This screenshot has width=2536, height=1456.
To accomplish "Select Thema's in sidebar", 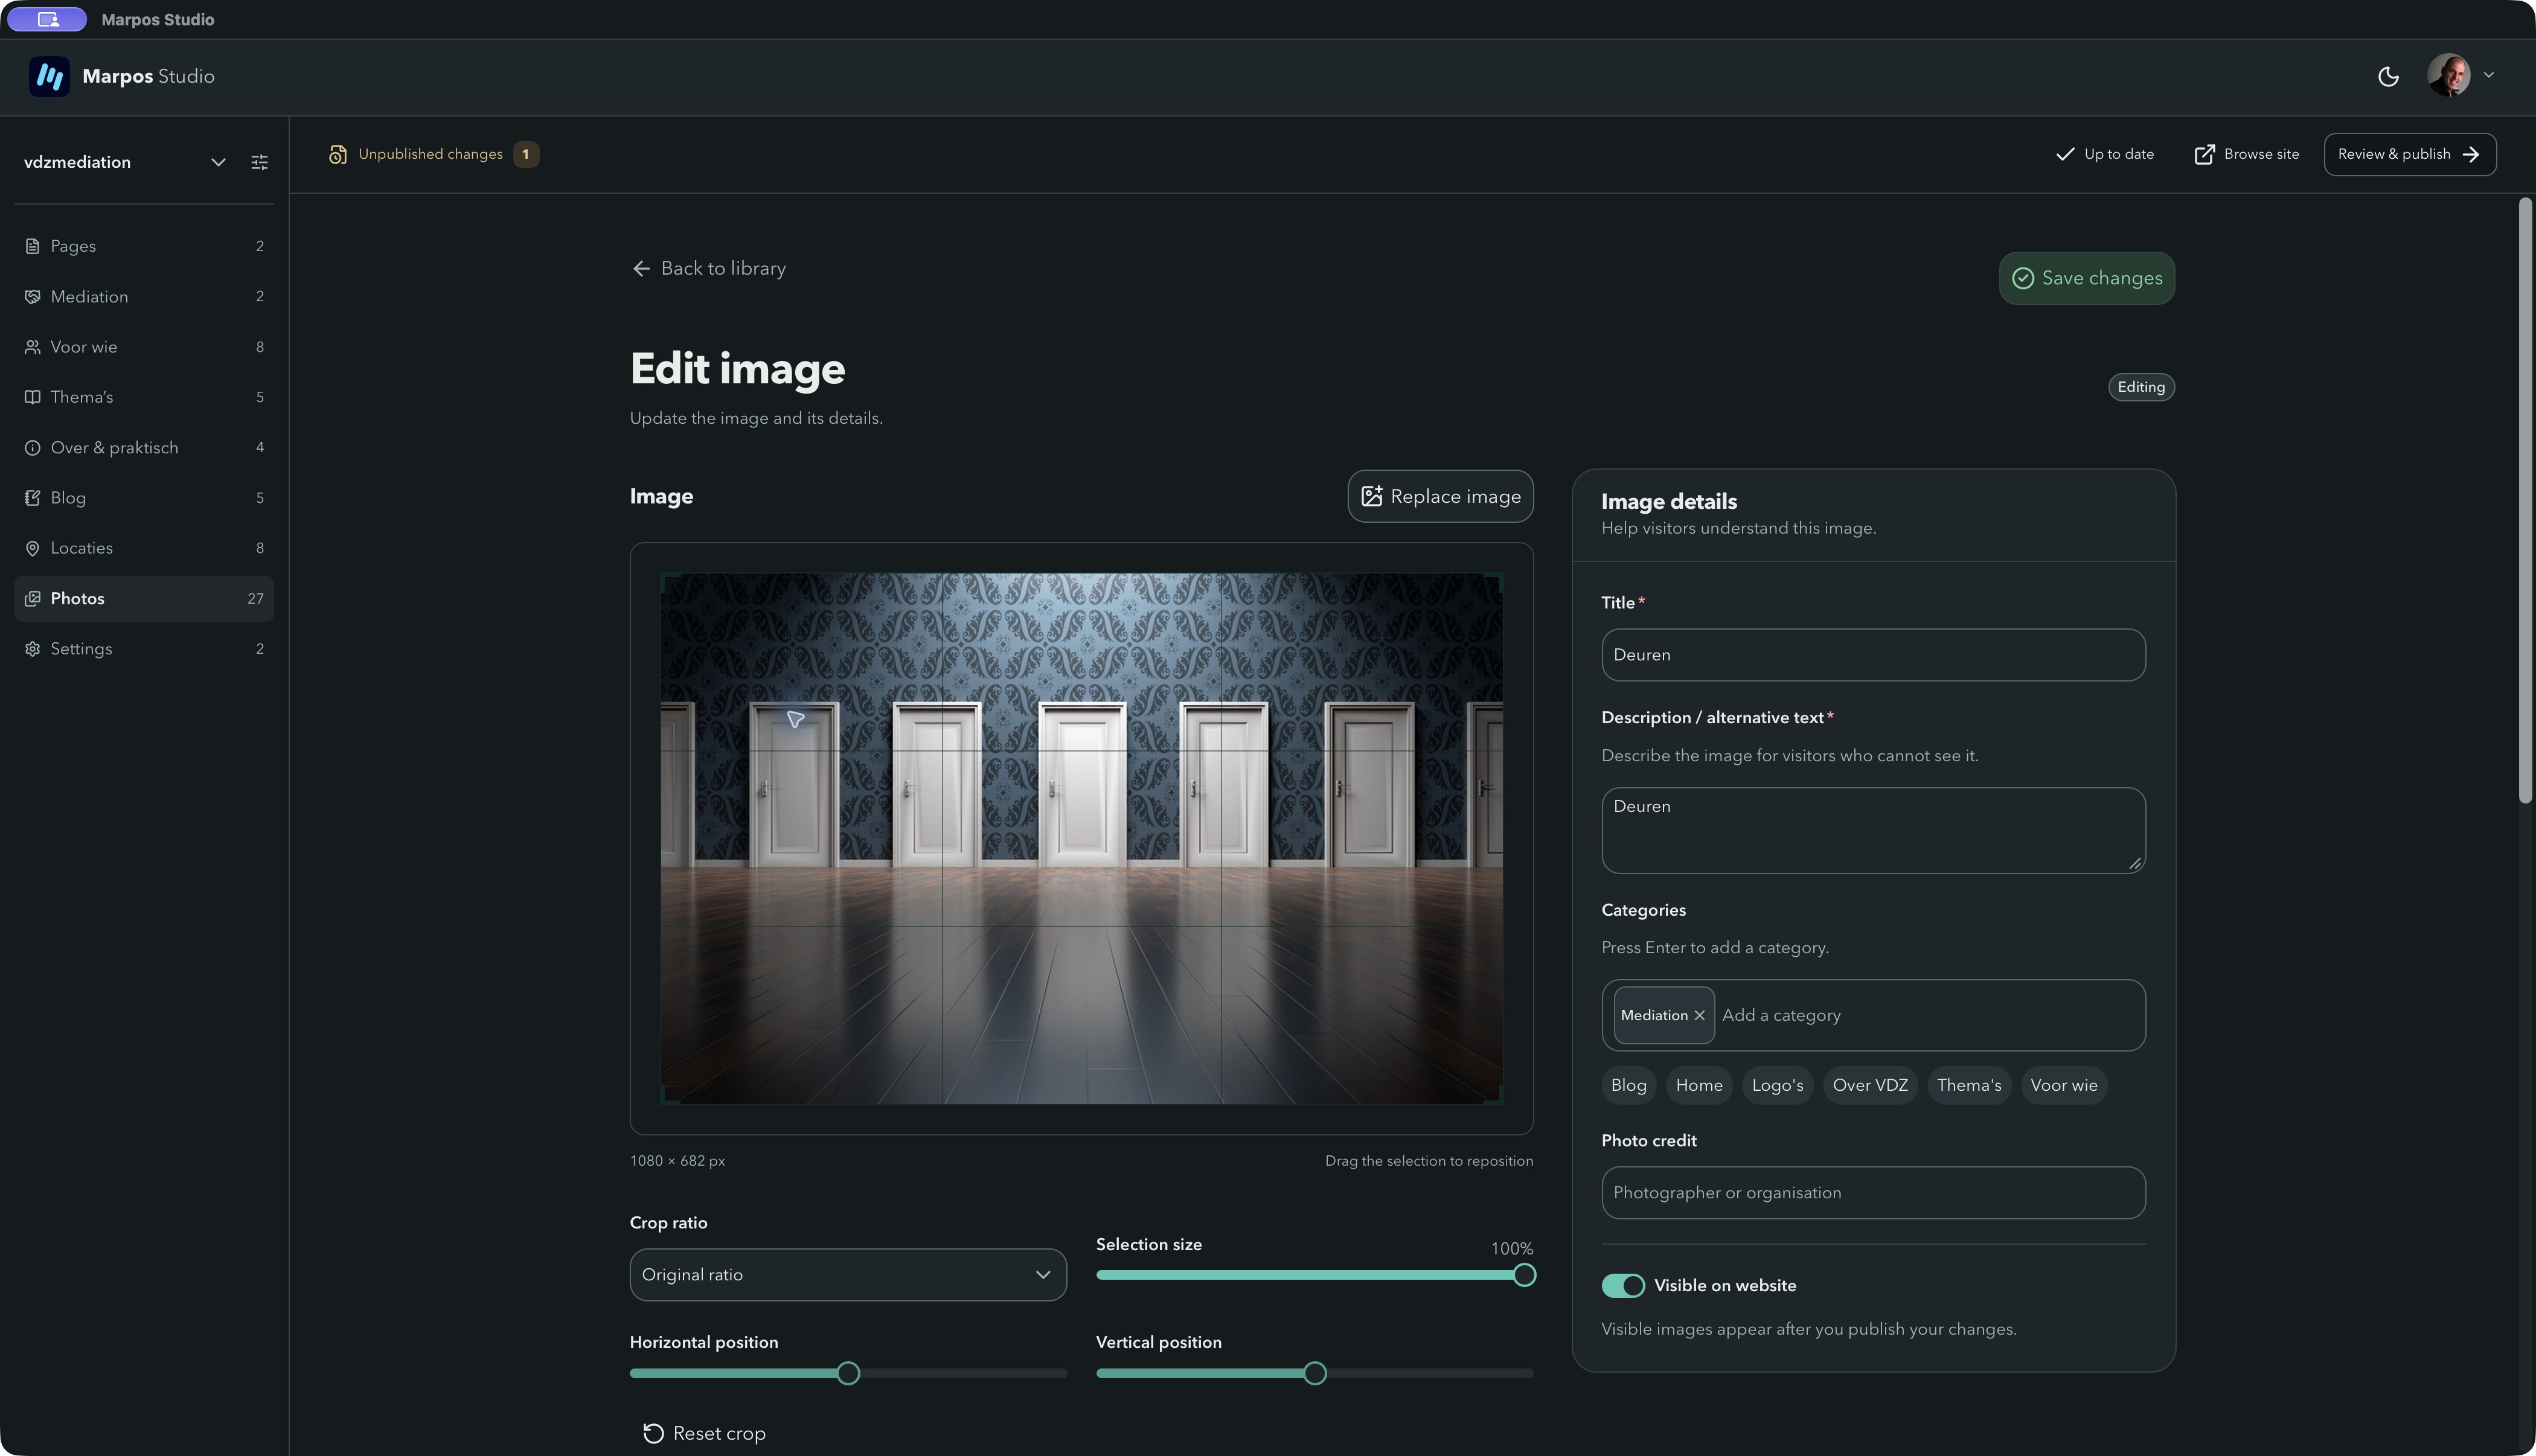I will point(144,397).
